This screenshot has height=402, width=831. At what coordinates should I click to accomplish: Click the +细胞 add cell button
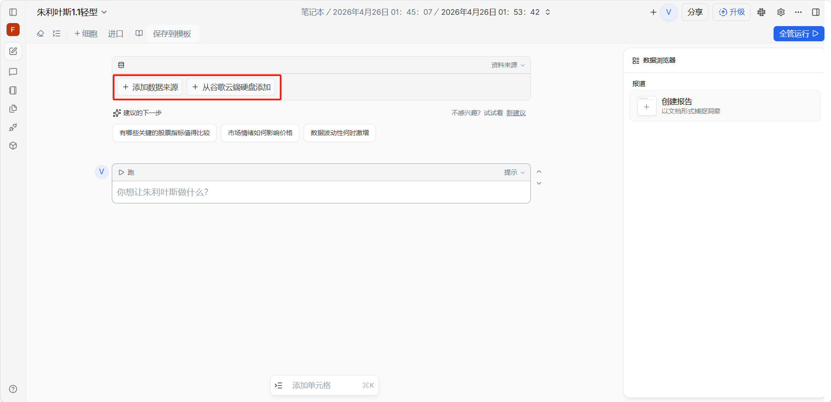point(86,33)
